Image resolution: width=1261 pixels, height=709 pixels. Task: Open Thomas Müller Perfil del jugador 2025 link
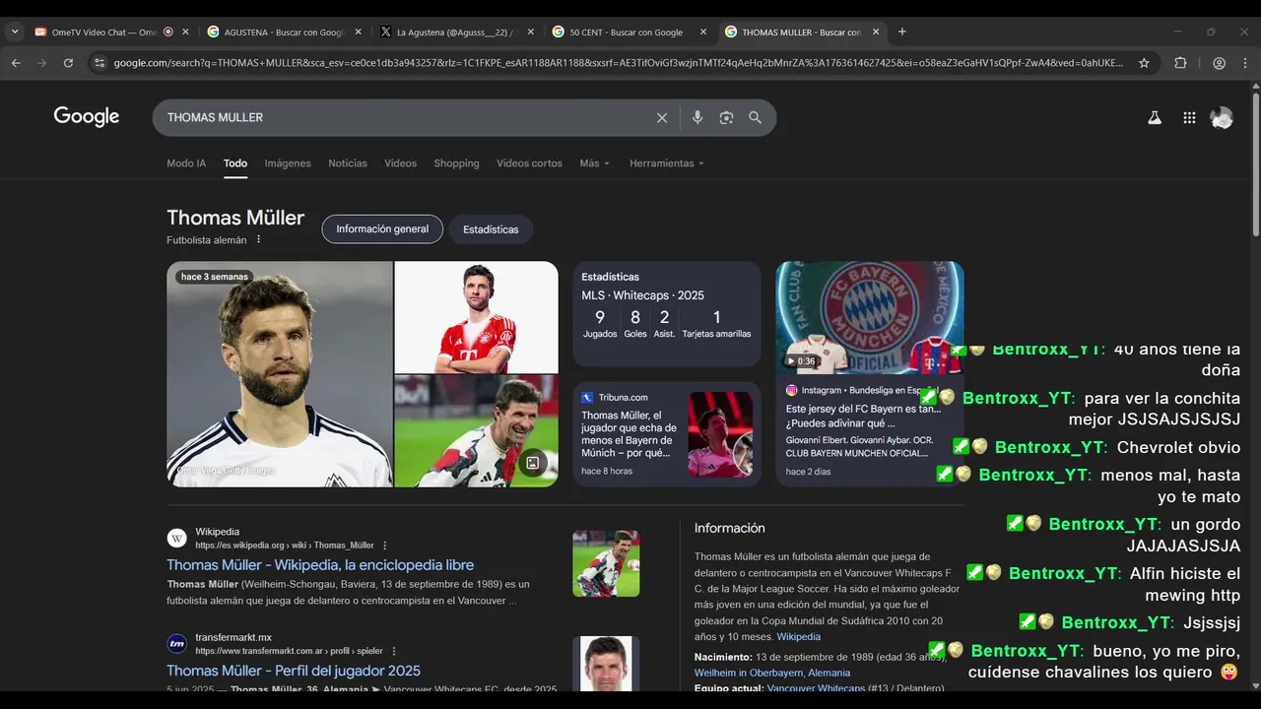(294, 671)
